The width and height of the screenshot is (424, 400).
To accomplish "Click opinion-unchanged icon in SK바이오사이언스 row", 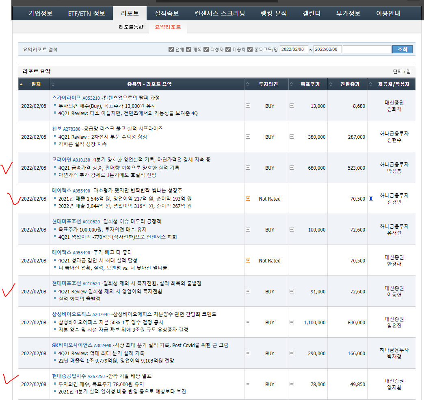I will pyautogui.click(x=248, y=353).
